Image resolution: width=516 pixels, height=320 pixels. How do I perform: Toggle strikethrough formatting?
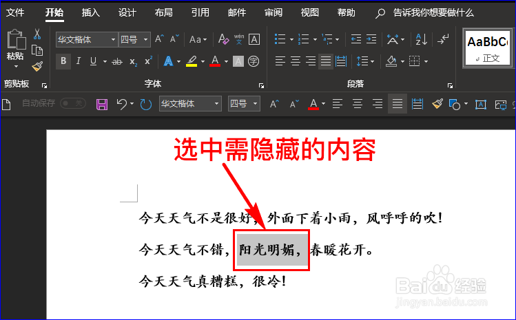117,61
